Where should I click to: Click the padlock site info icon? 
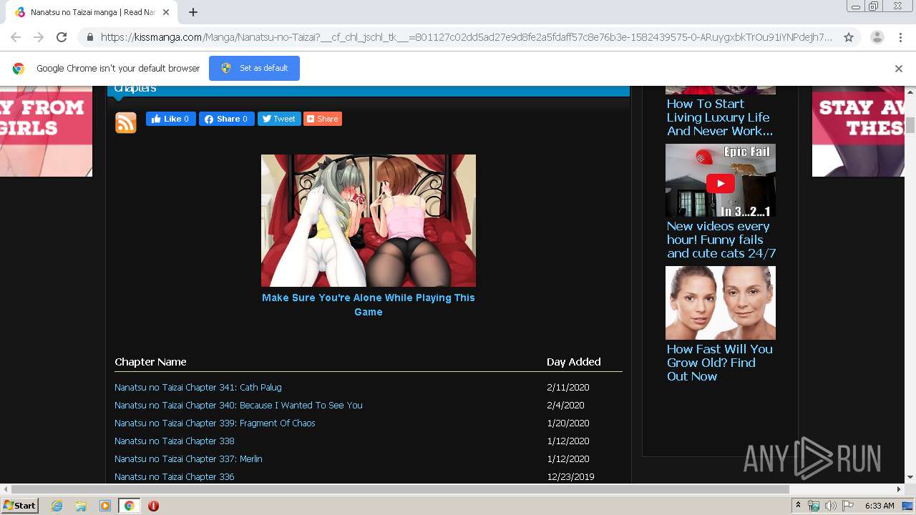pyautogui.click(x=89, y=37)
